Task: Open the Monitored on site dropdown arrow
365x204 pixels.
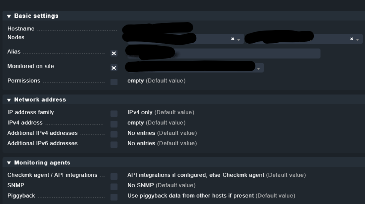Action: [258, 69]
